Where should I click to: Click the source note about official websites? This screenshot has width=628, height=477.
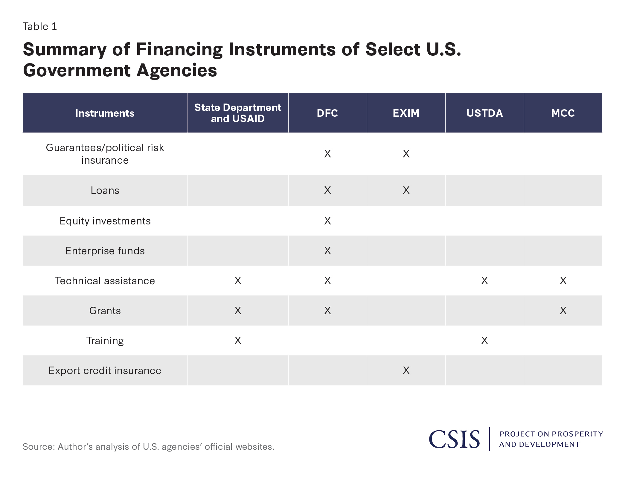(148, 446)
